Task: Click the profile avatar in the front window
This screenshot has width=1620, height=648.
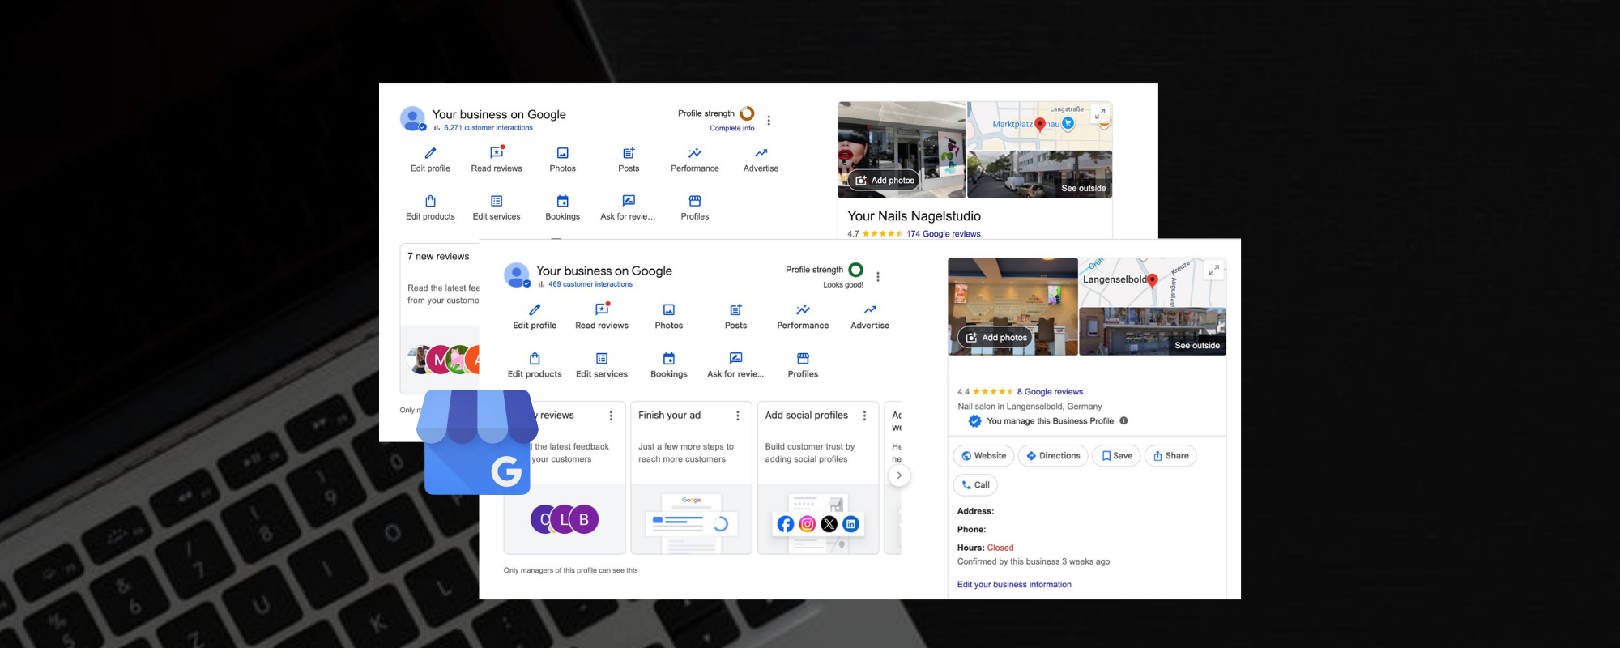Action: click(517, 275)
